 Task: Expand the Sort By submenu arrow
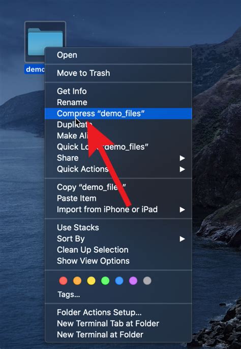[x=182, y=239]
